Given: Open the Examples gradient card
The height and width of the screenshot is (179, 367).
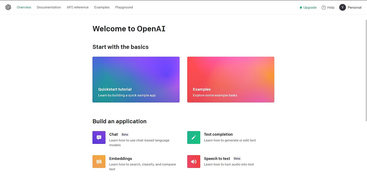Looking at the screenshot, I should click(x=231, y=79).
